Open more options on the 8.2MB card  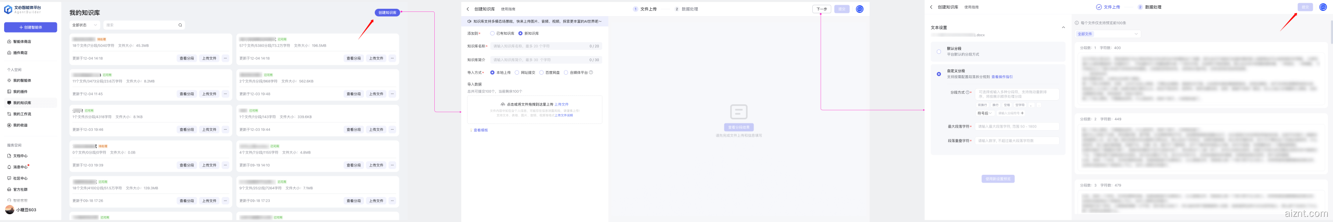225,94
